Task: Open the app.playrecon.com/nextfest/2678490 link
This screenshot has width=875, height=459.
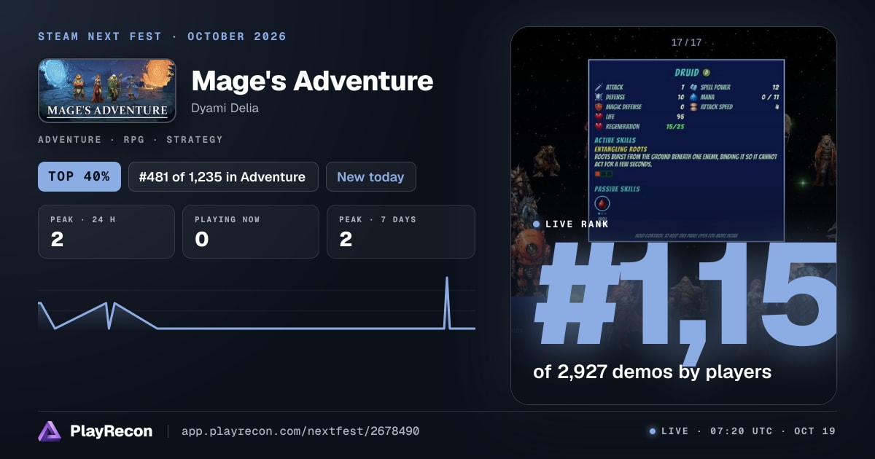Action: [x=300, y=431]
